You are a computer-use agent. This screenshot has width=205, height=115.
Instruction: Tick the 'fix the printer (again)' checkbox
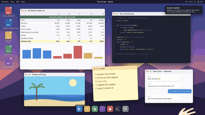click(96, 78)
